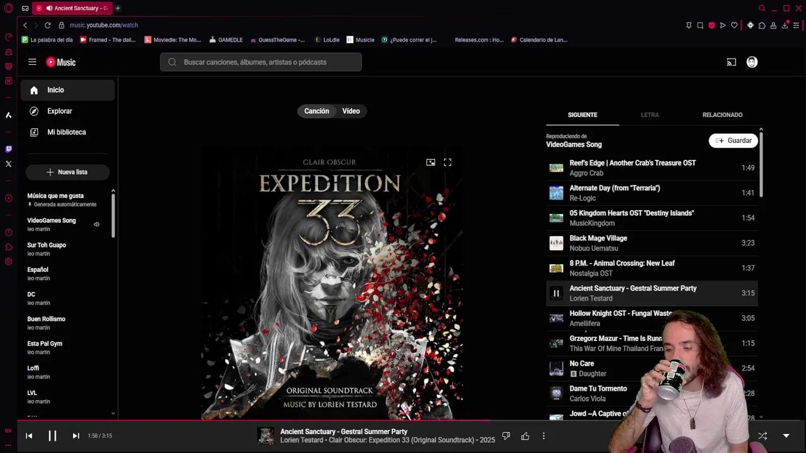Open Mi biblioteca in the sidebar
The width and height of the screenshot is (806, 453).
click(x=67, y=132)
